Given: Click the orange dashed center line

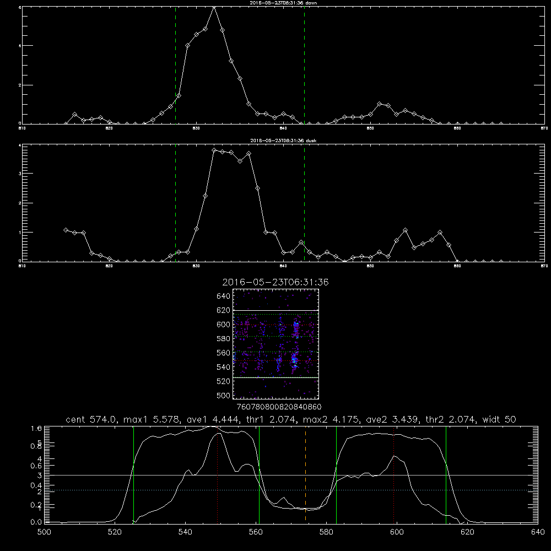Looking at the screenshot, I should (x=305, y=474).
